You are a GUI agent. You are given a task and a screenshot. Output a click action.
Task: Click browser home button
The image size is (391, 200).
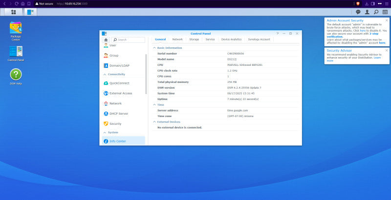22,4
